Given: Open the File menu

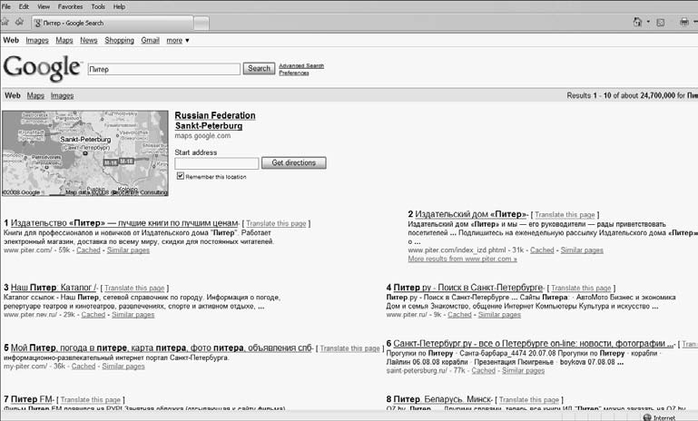Looking at the screenshot, I should 6,6.
